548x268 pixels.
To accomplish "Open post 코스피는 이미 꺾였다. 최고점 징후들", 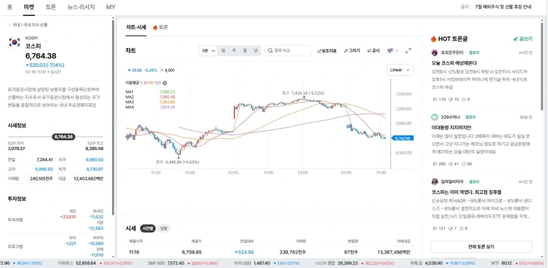I will (467, 192).
